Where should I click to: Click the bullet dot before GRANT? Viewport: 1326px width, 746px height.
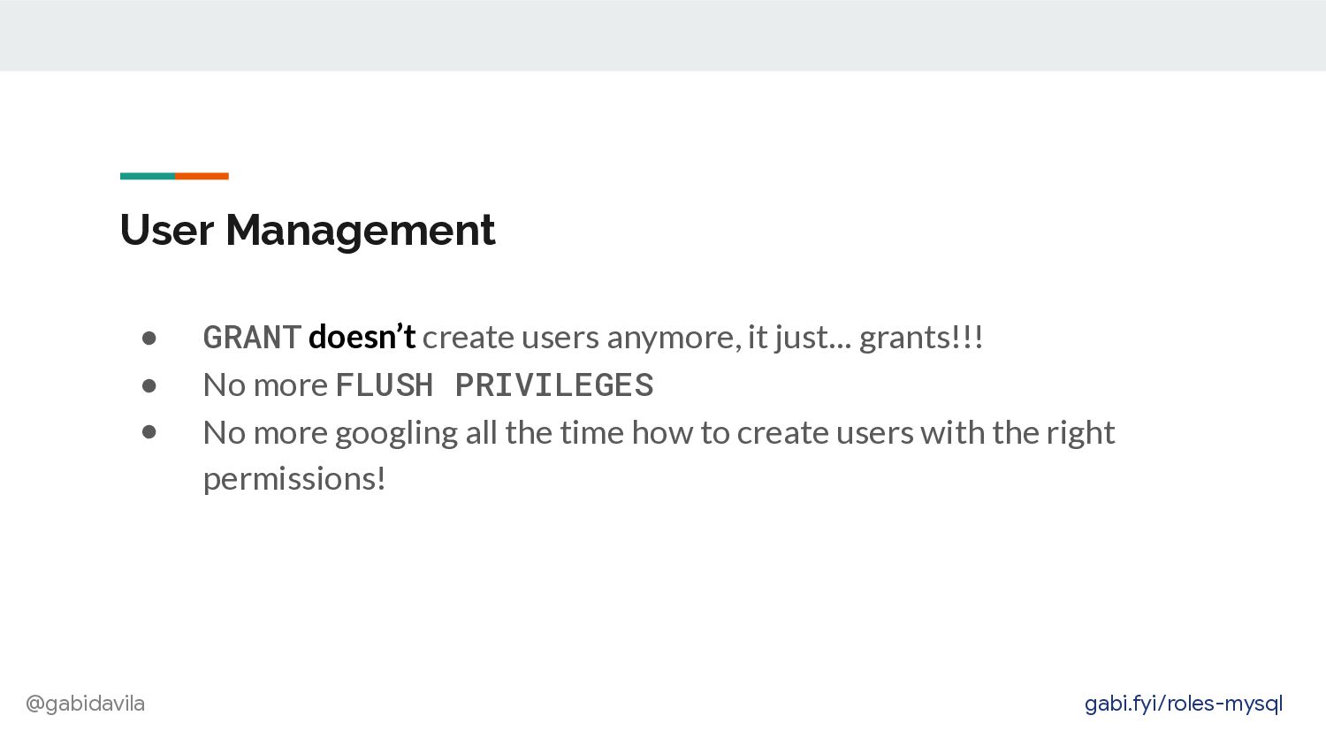pos(149,338)
